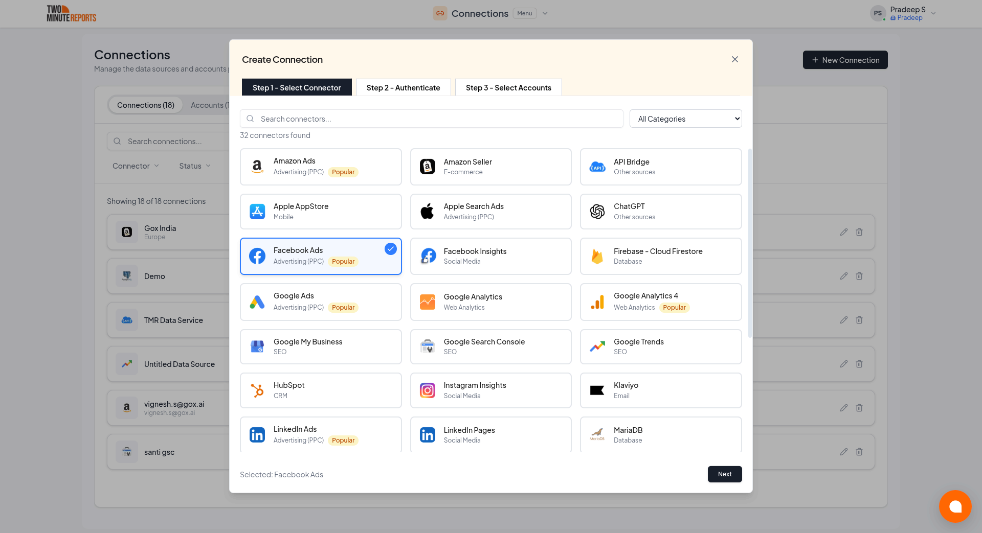Delete the Gox India connection
982x533 pixels.
pyautogui.click(x=859, y=232)
